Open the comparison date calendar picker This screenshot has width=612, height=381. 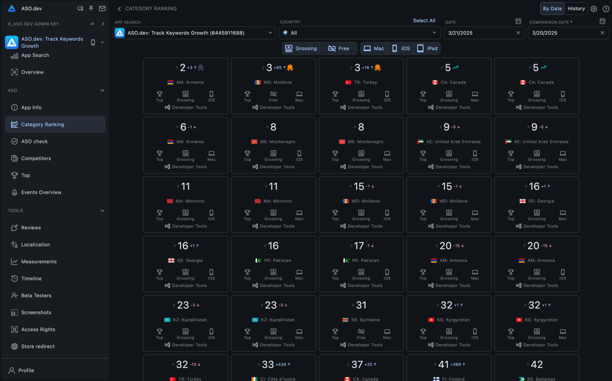click(602, 21)
